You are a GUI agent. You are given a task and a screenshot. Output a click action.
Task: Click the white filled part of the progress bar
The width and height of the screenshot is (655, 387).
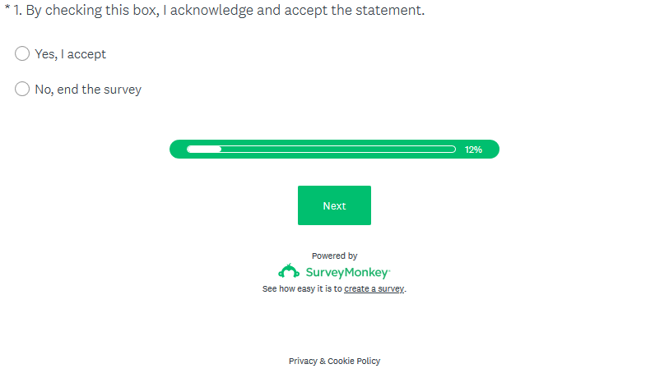(204, 150)
